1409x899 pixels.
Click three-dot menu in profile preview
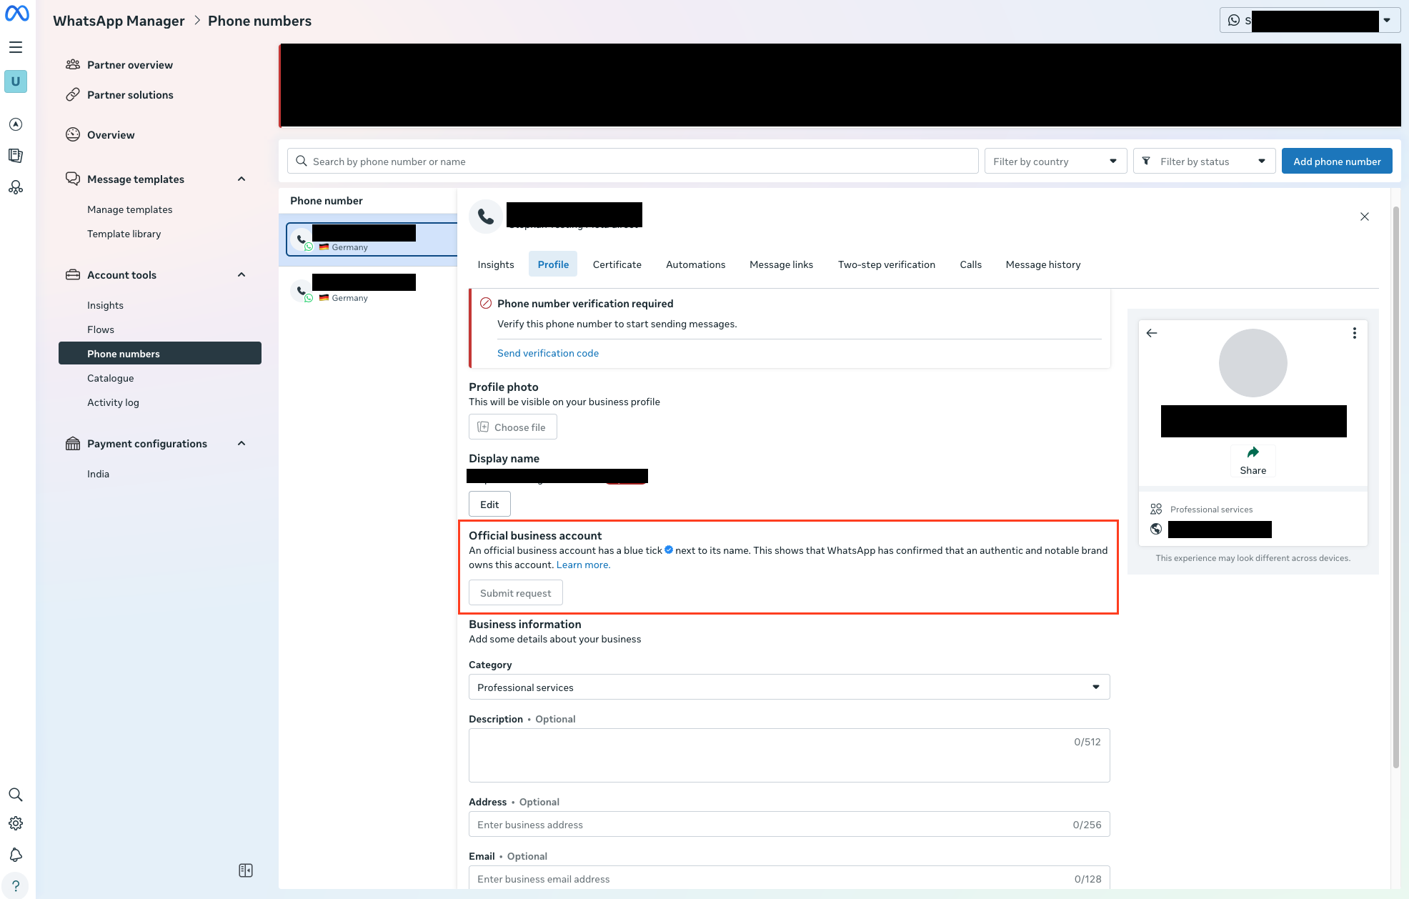click(x=1354, y=333)
